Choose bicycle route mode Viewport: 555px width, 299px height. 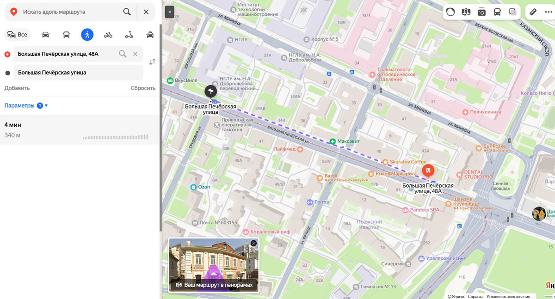click(108, 35)
